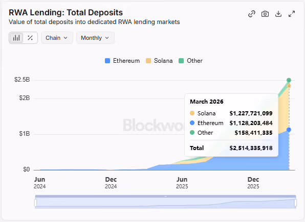Grab the left range slider handle
Viewport: 305px width, 222px height.
coord(35,203)
